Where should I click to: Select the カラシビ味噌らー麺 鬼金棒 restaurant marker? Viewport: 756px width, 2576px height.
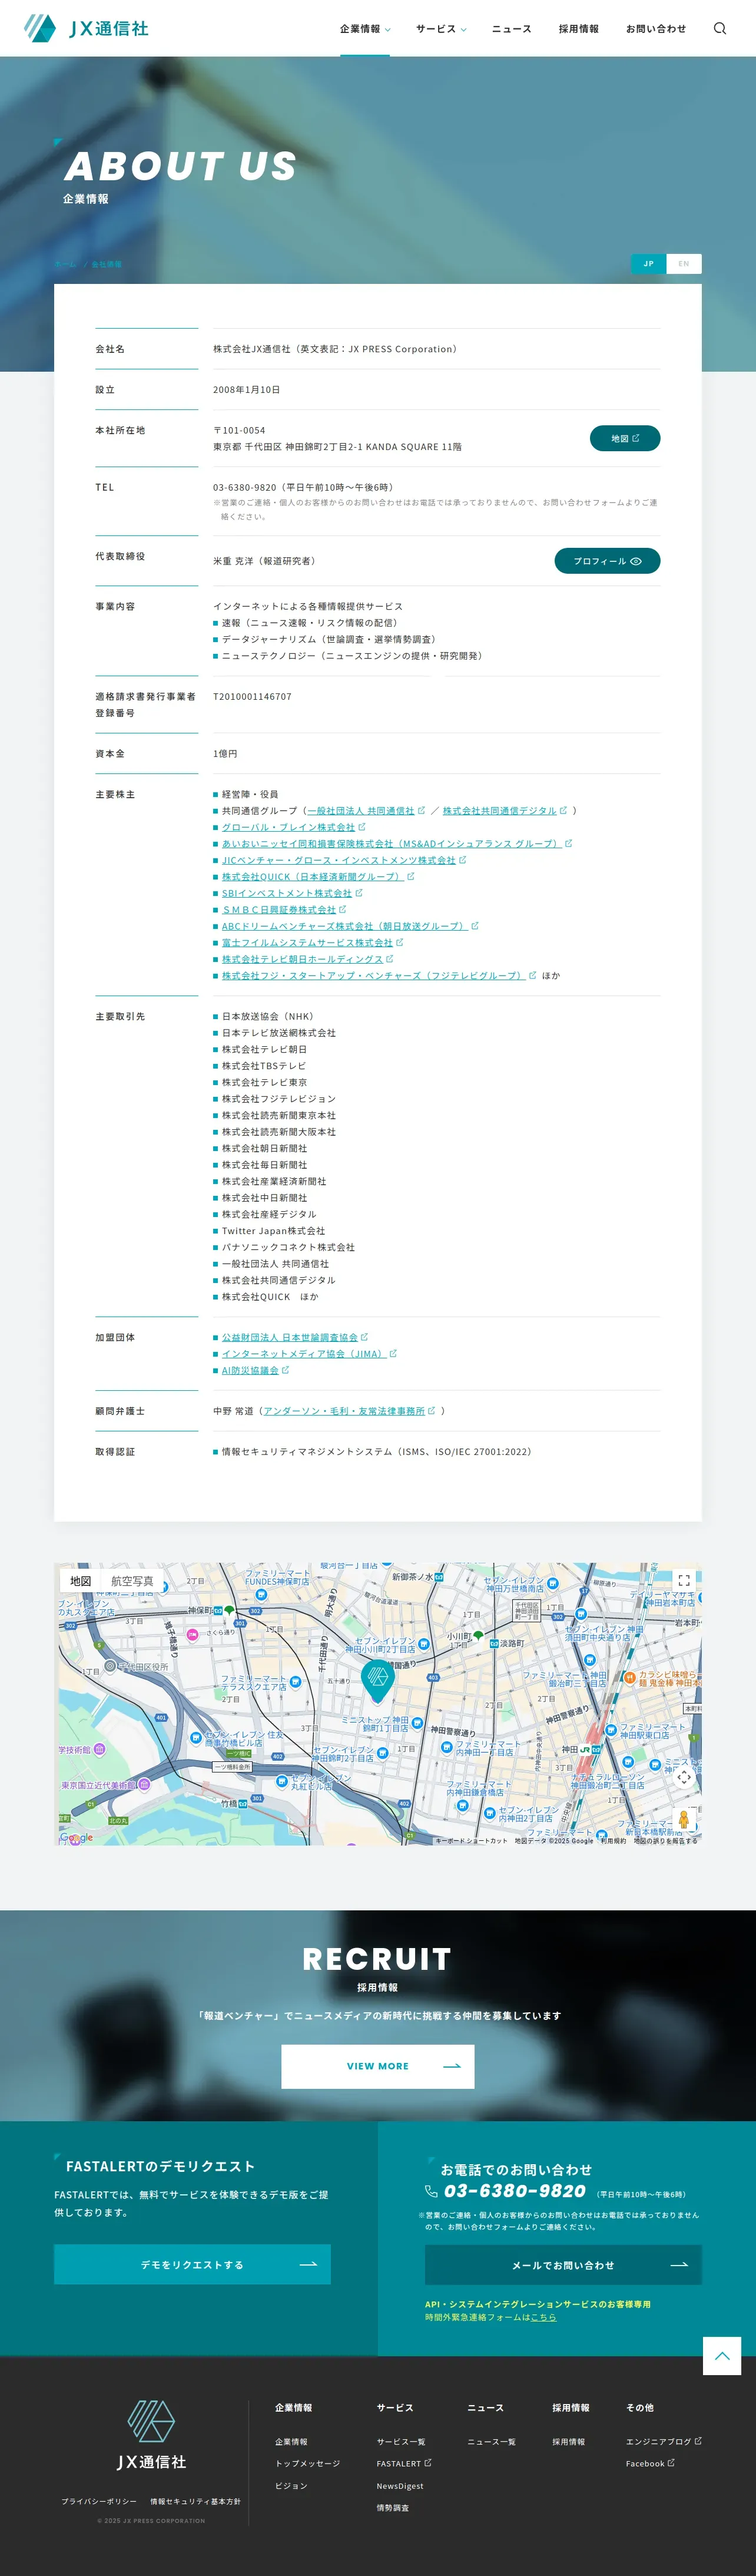pos(630,1678)
